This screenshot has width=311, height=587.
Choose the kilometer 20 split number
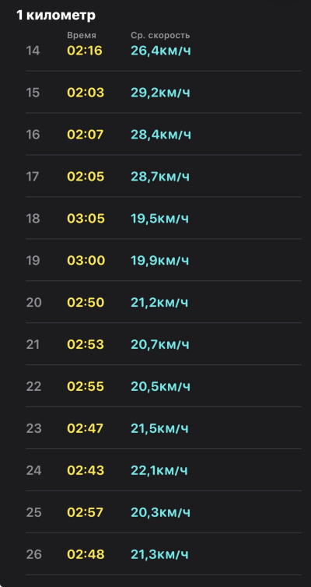tap(33, 303)
